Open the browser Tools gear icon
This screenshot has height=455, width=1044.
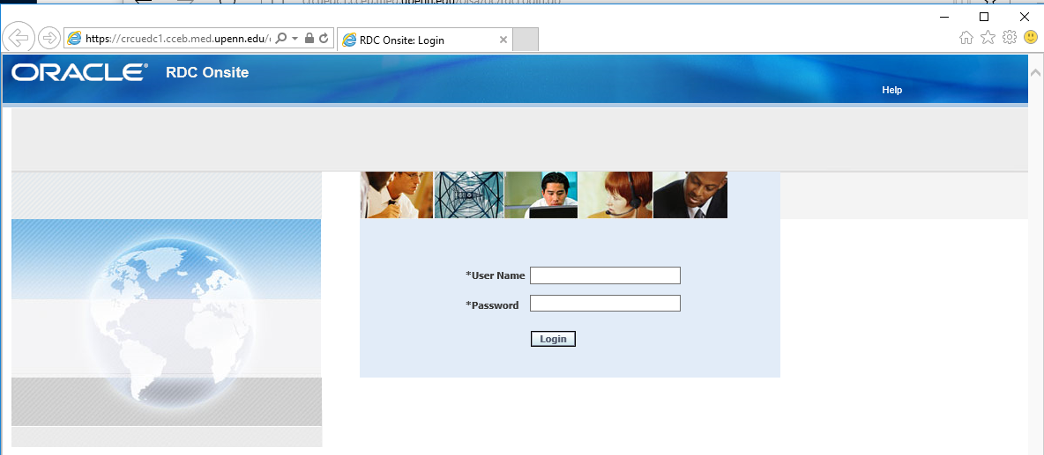pyautogui.click(x=1010, y=38)
